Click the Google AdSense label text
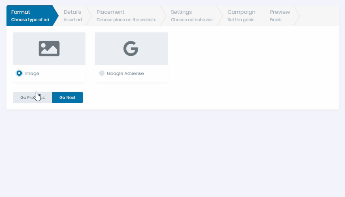345x197 pixels. coord(125,73)
